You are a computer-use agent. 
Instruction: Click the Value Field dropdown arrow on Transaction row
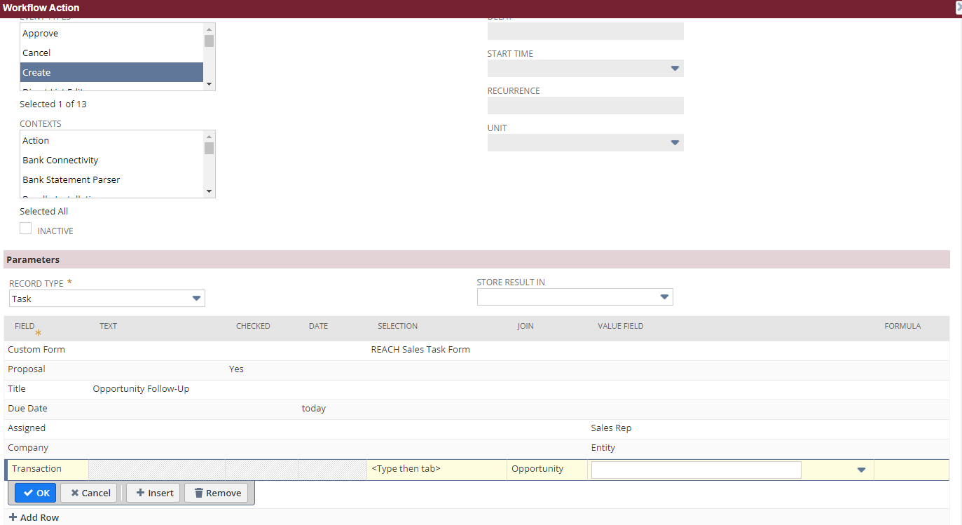point(860,469)
